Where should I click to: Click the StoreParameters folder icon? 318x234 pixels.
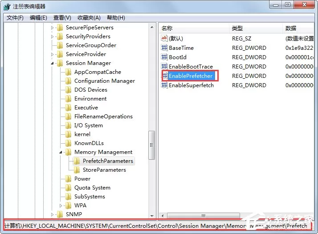coord(77,170)
